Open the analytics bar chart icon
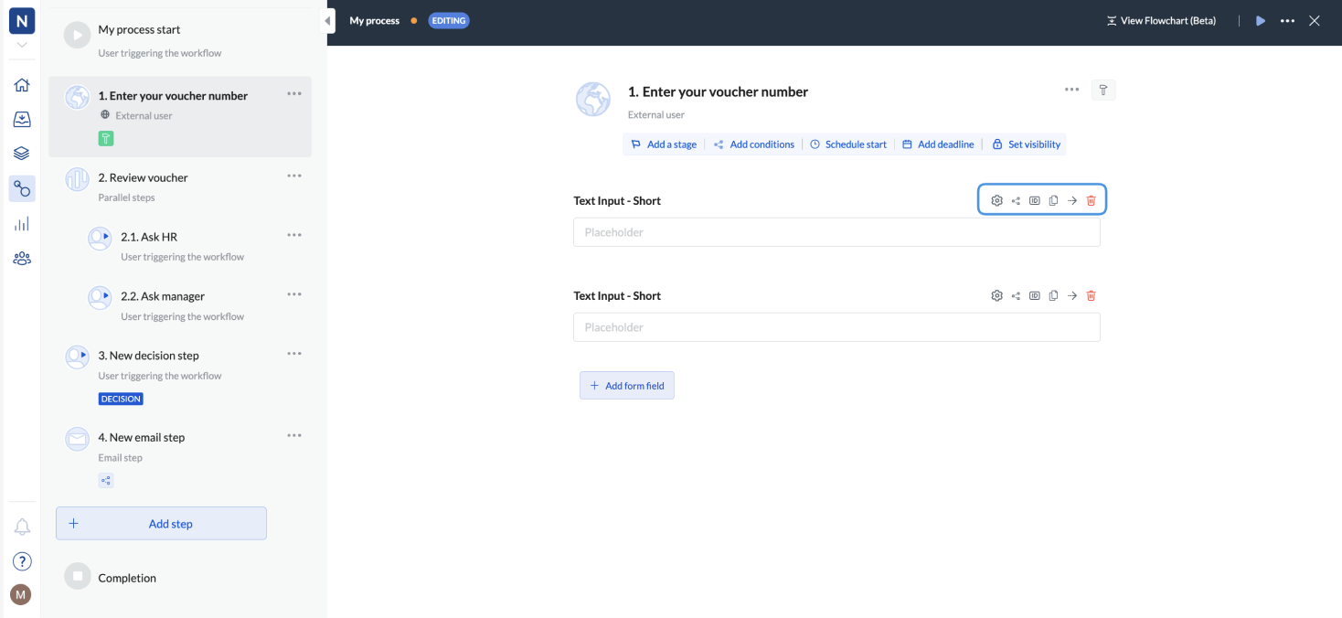This screenshot has height=618, width=1342. 22,223
